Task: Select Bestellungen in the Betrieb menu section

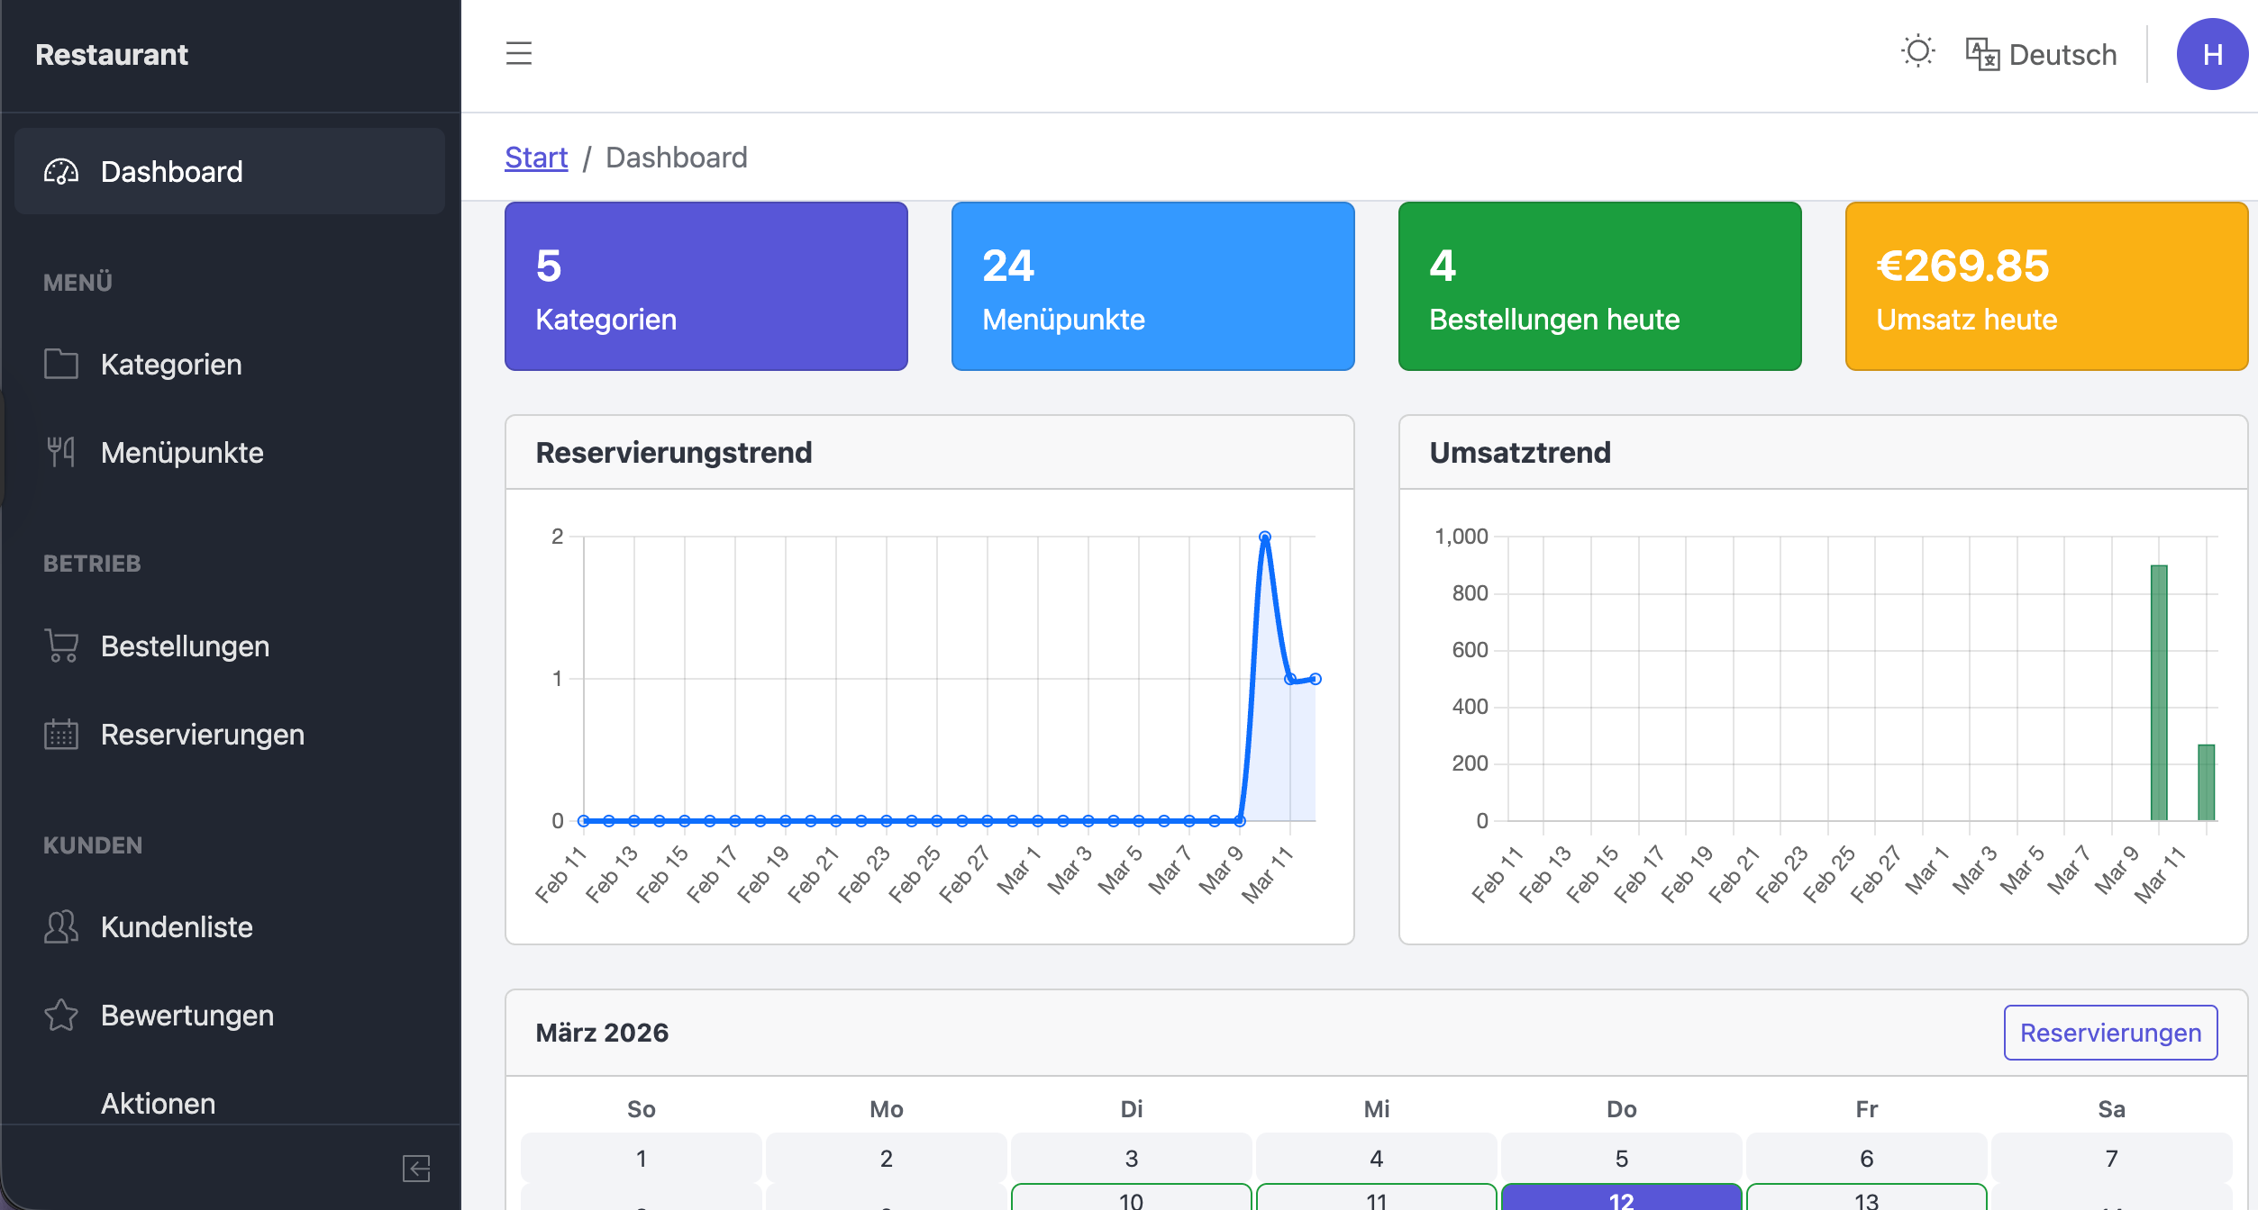Action: [185, 646]
